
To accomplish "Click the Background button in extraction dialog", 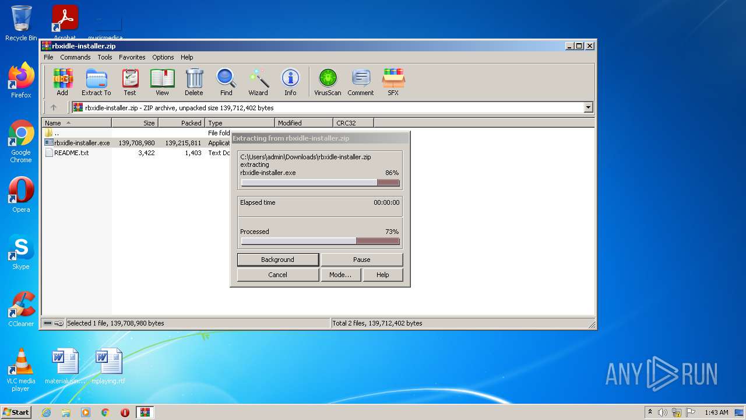I will click(x=278, y=260).
